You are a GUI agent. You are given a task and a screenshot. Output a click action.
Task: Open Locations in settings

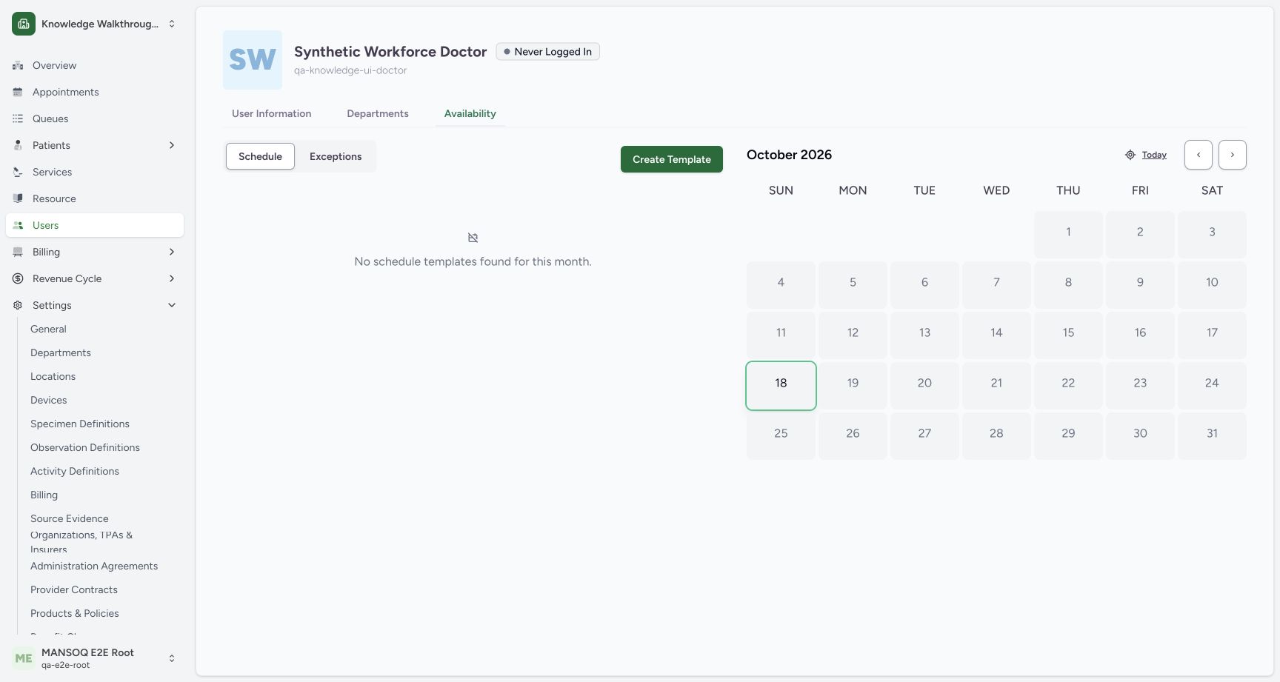(53, 376)
